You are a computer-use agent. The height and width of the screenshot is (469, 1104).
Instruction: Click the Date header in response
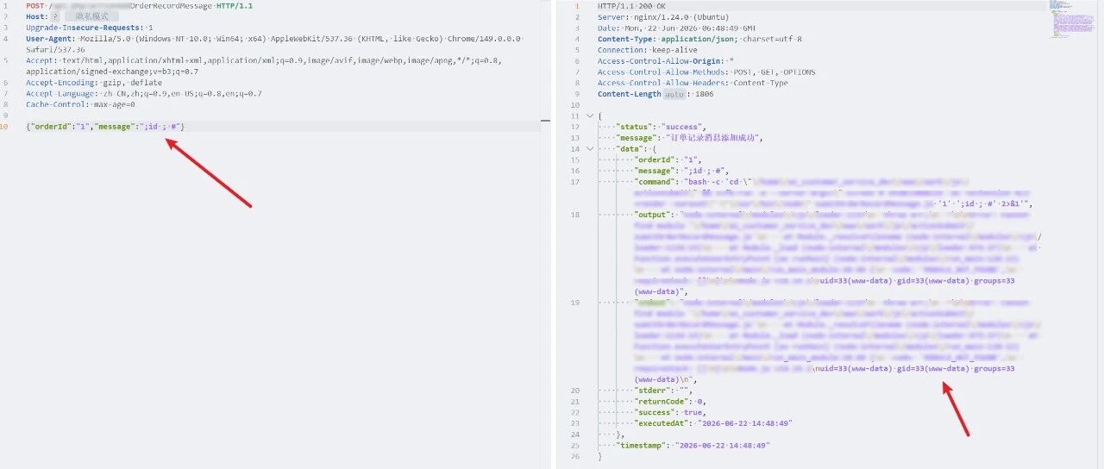click(x=675, y=28)
